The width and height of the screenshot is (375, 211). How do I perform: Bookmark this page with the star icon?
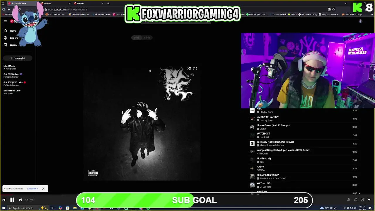pos(333,9)
